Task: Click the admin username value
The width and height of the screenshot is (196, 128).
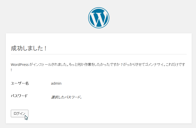Action: tap(56, 83)
